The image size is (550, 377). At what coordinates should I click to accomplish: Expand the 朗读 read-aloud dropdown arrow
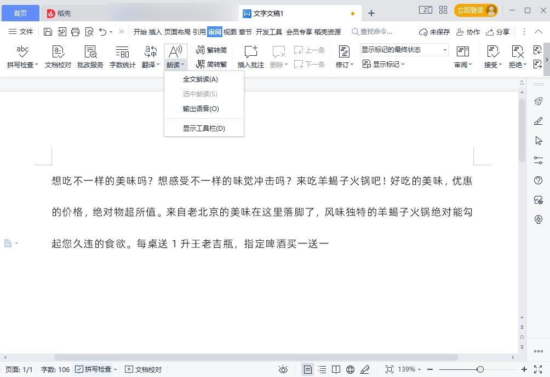point(182,65)
